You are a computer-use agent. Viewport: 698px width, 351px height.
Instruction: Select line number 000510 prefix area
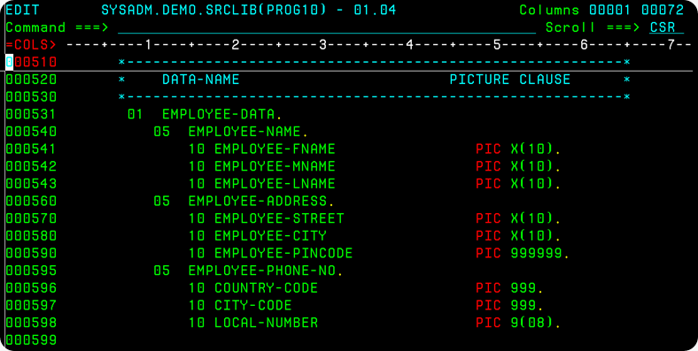coord(31,62)
